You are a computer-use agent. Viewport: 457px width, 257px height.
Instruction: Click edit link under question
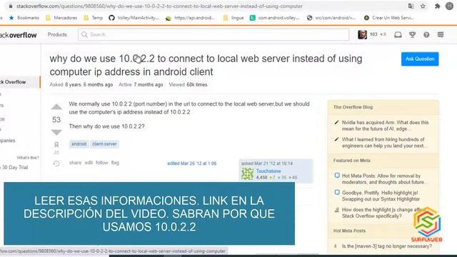pyautogui.click(x=89, y=163)
